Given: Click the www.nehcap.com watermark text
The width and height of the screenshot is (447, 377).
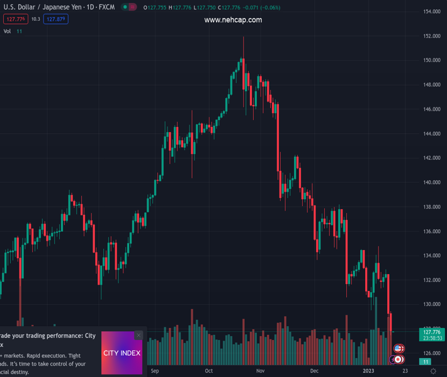Looking at the screenshot, I should [233, 20].
